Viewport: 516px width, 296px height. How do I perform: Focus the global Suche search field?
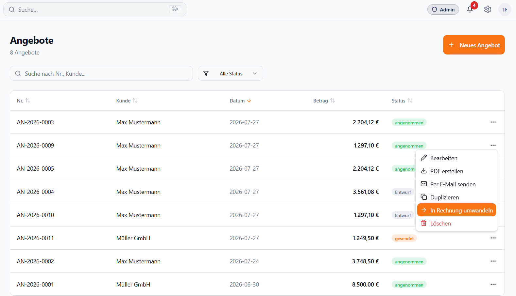click(95, 9)
